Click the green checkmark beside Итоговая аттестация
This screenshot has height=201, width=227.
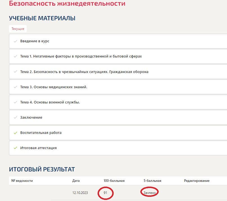pyautogui.click(x=15, y=148)
